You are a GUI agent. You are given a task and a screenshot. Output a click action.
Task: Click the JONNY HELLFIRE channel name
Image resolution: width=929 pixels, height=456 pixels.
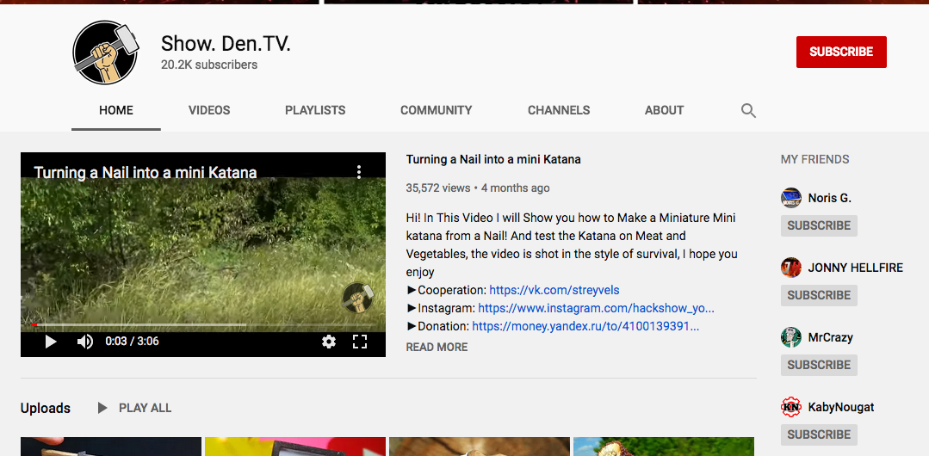(856, 268)
